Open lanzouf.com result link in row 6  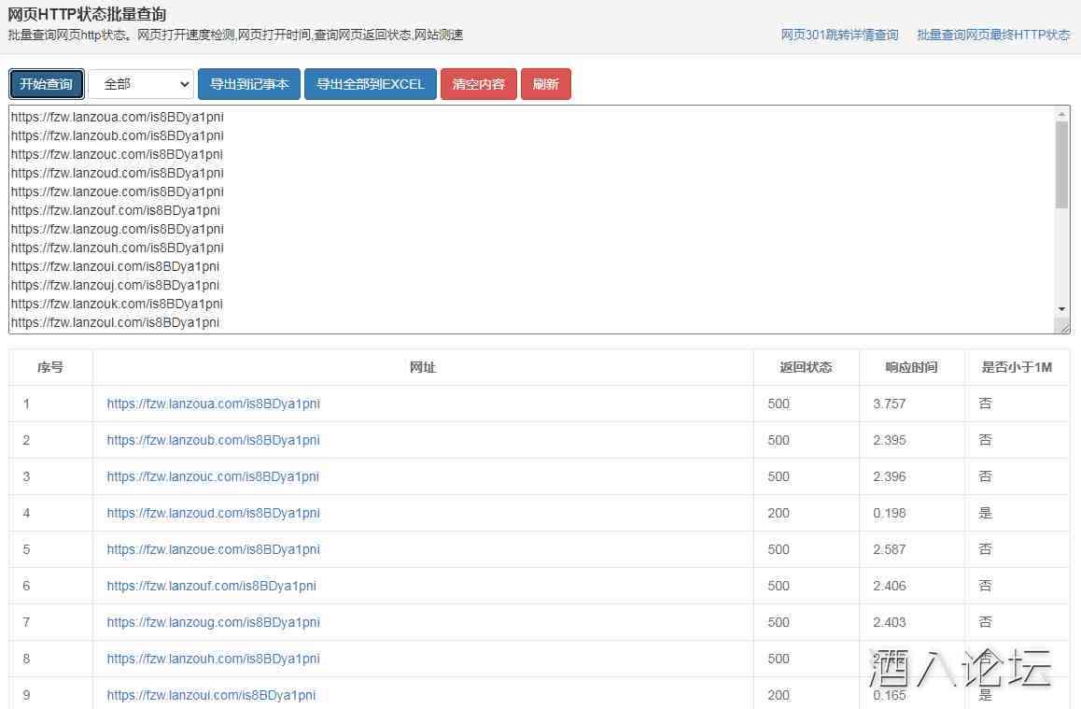pyautogui.click(x=211, y=586)
